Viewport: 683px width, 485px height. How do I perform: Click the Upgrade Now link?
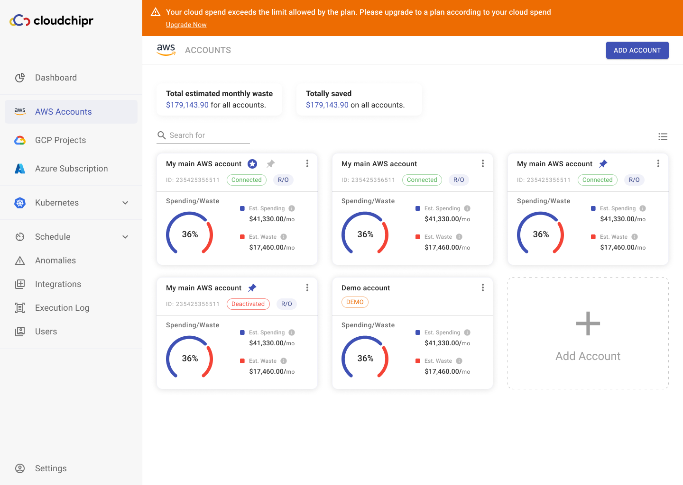(186, 25)
